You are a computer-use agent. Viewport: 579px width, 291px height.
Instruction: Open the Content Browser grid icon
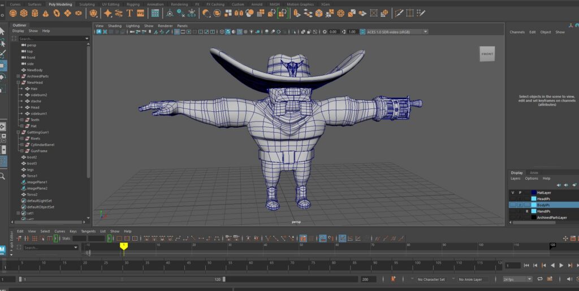pos(155,13)
